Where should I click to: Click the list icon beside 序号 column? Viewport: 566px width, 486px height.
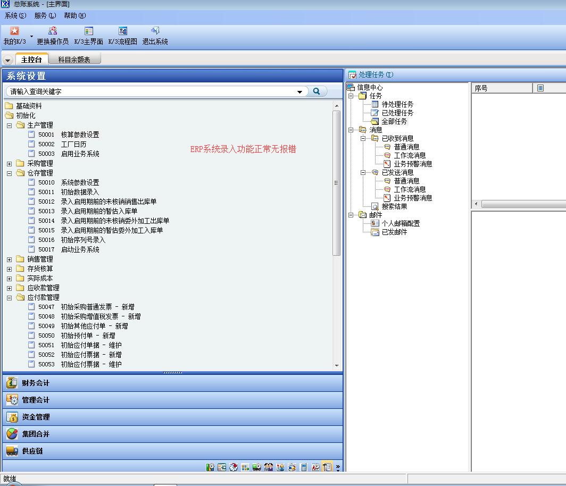pos(540,88)
